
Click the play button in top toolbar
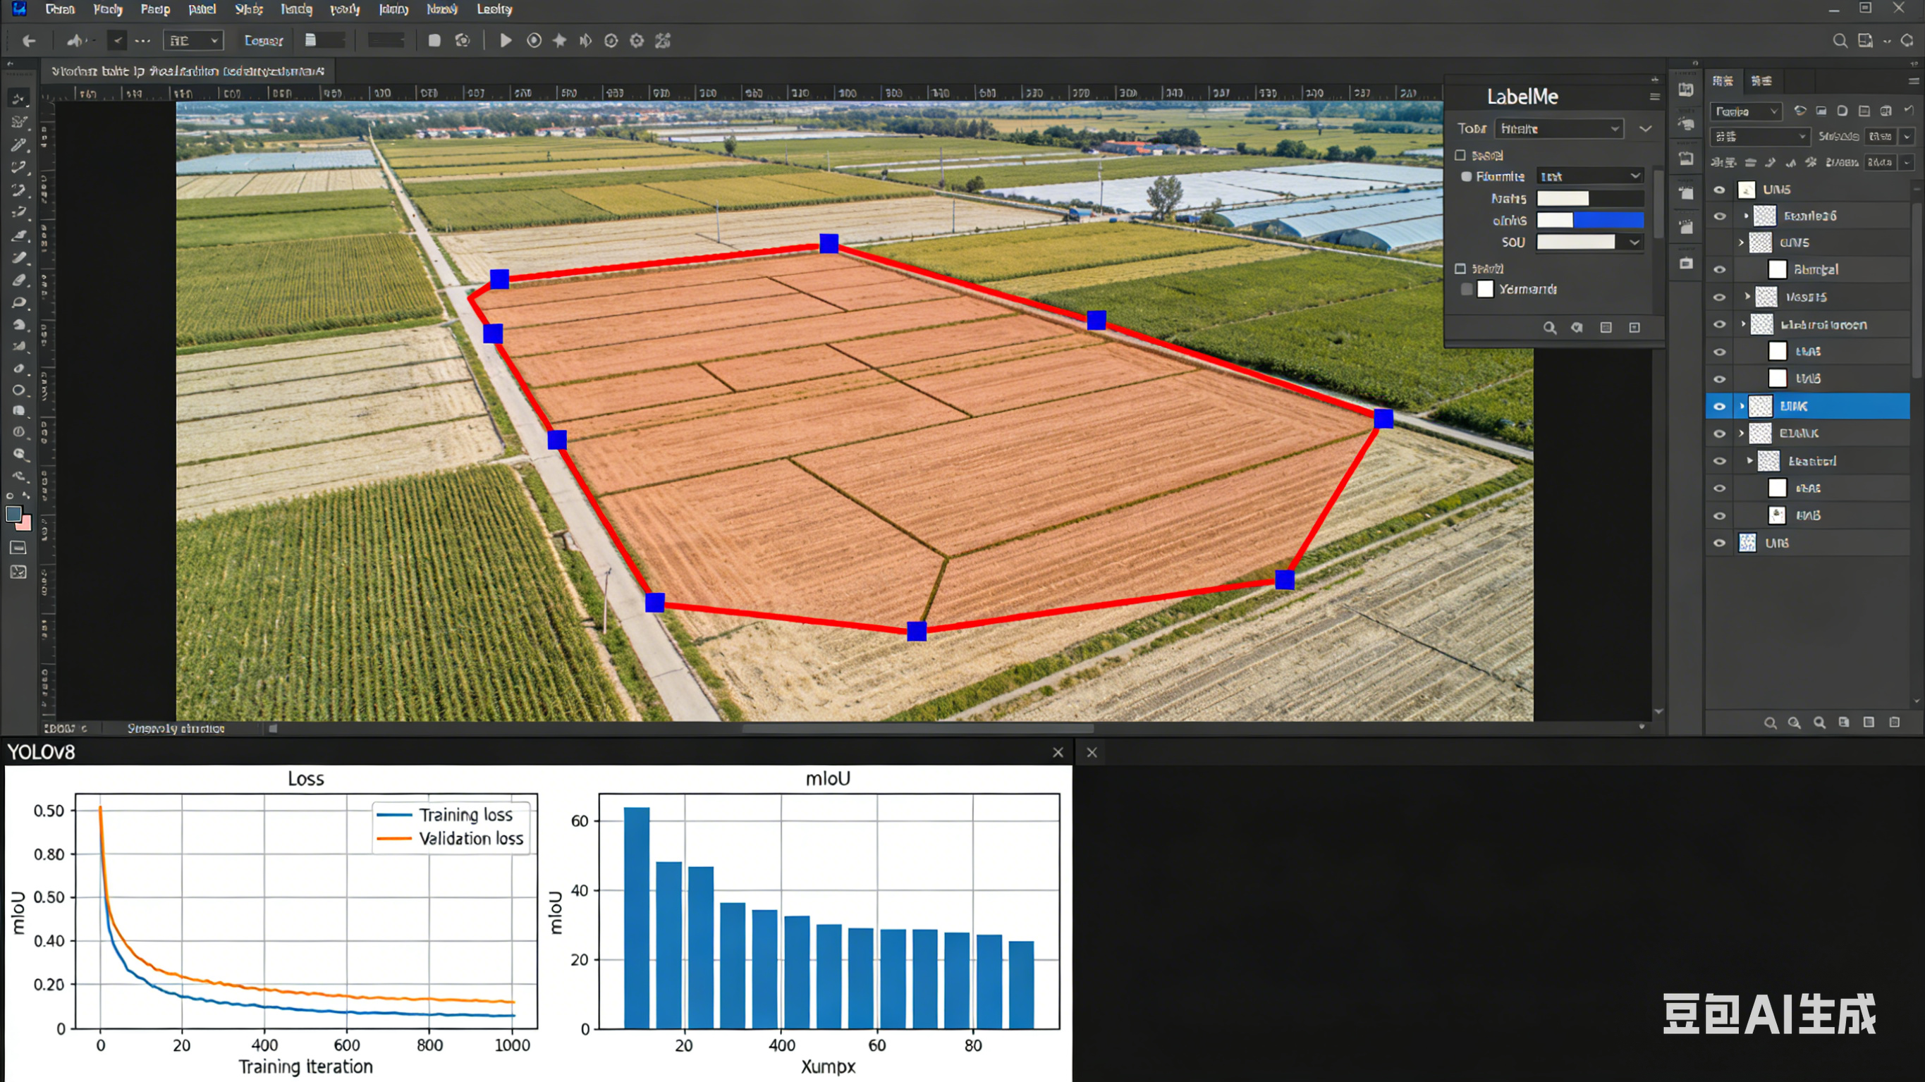click(x=505, y=40)
